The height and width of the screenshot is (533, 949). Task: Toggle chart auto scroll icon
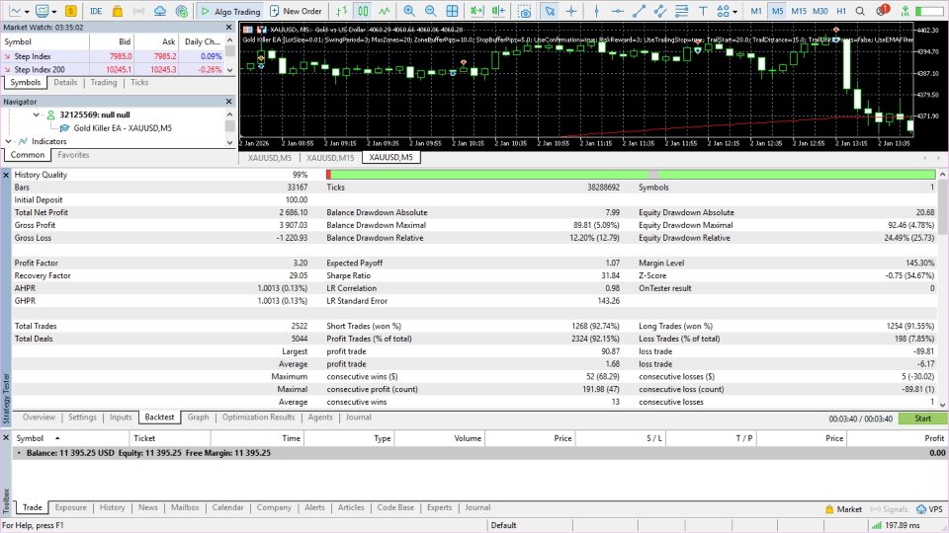pyautogui.click(x=476, y=11)
